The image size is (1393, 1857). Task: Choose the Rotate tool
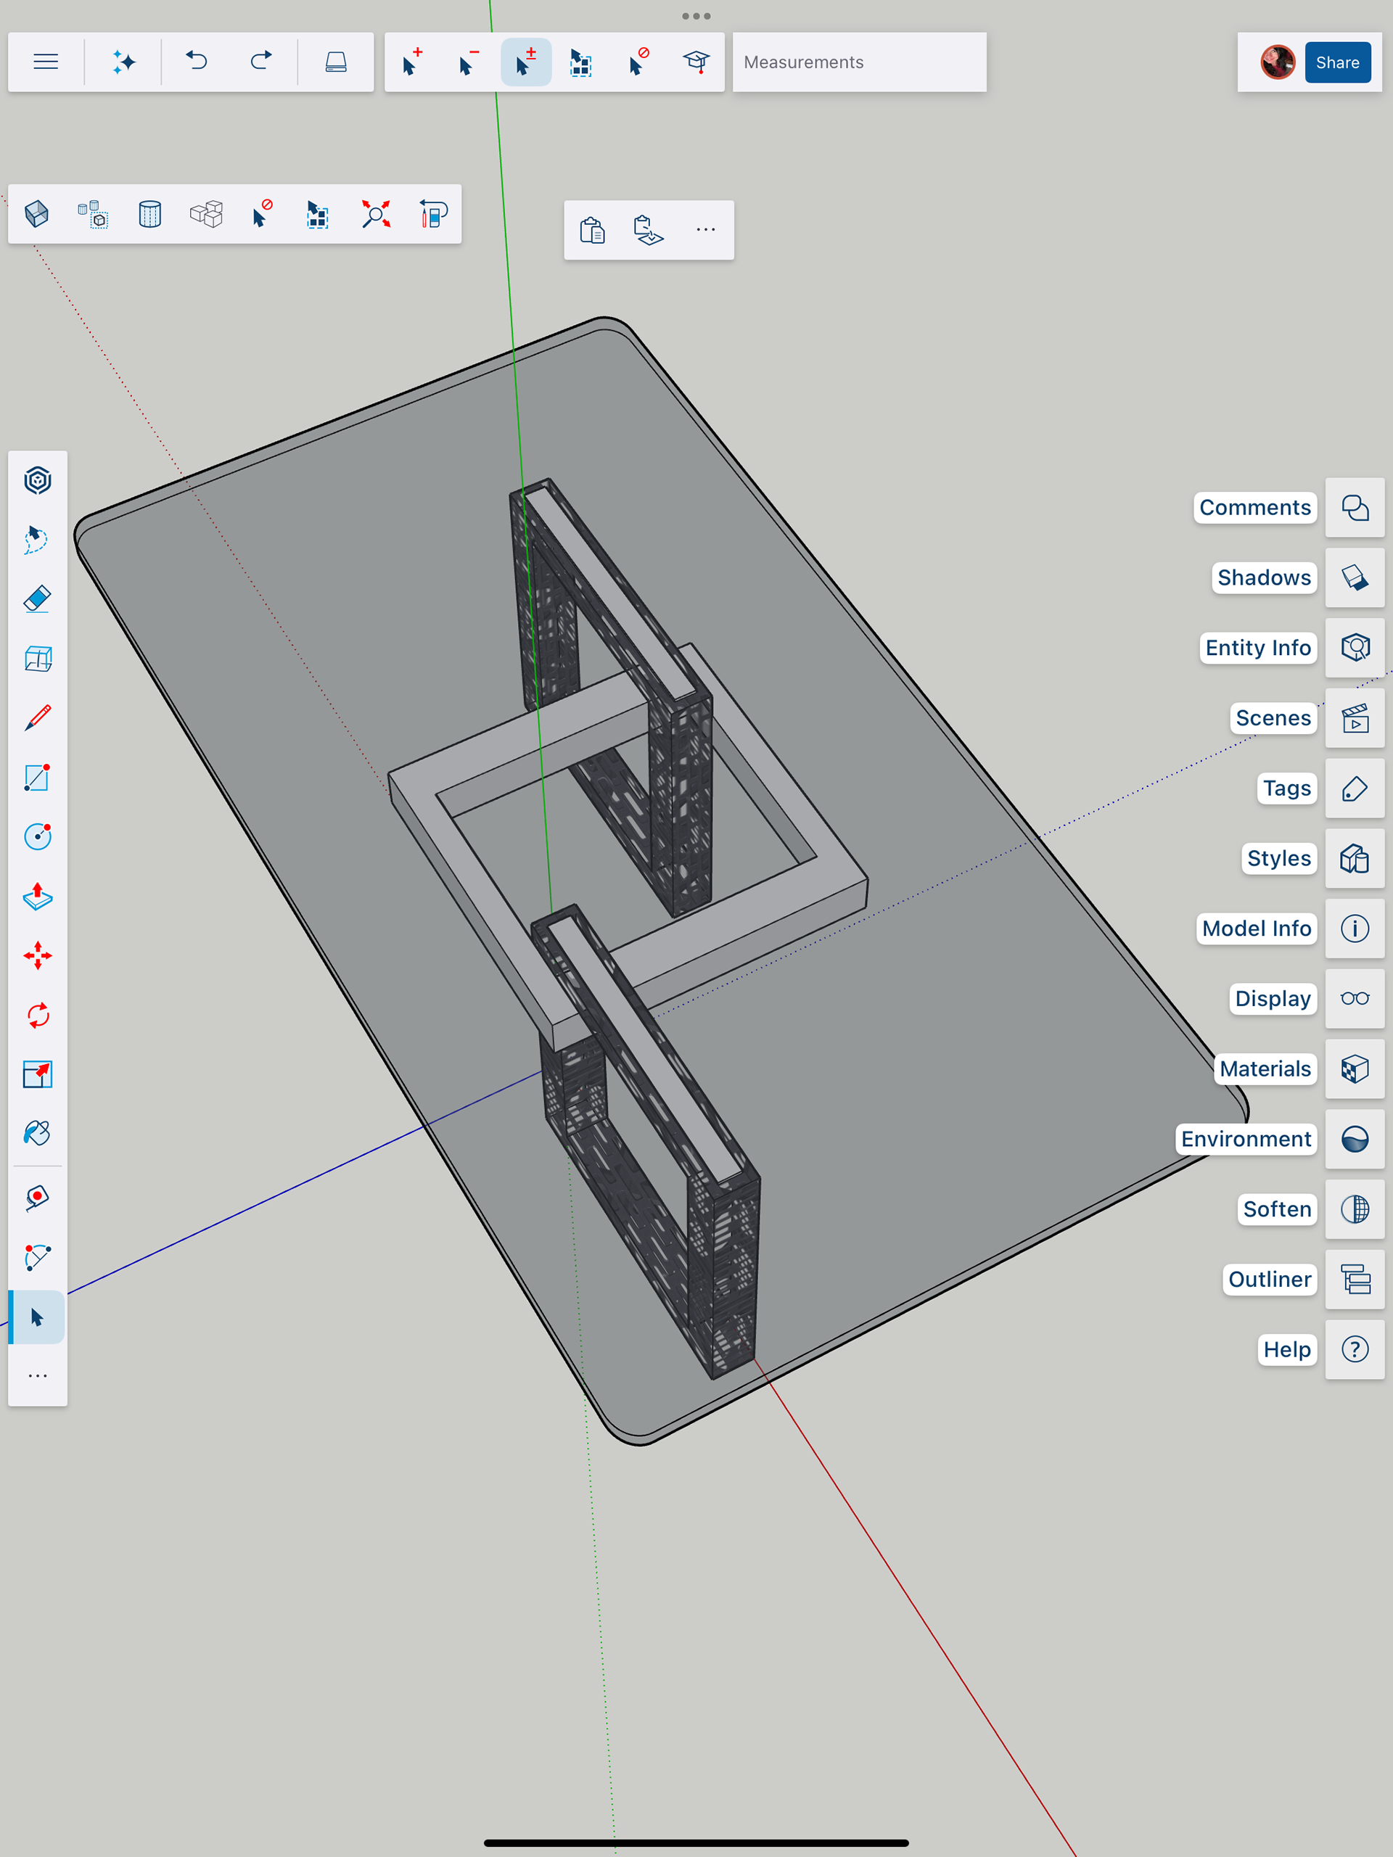(38, 1016)
